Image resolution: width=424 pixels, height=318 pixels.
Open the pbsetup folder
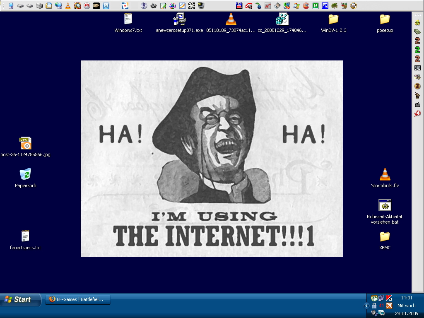385,23
